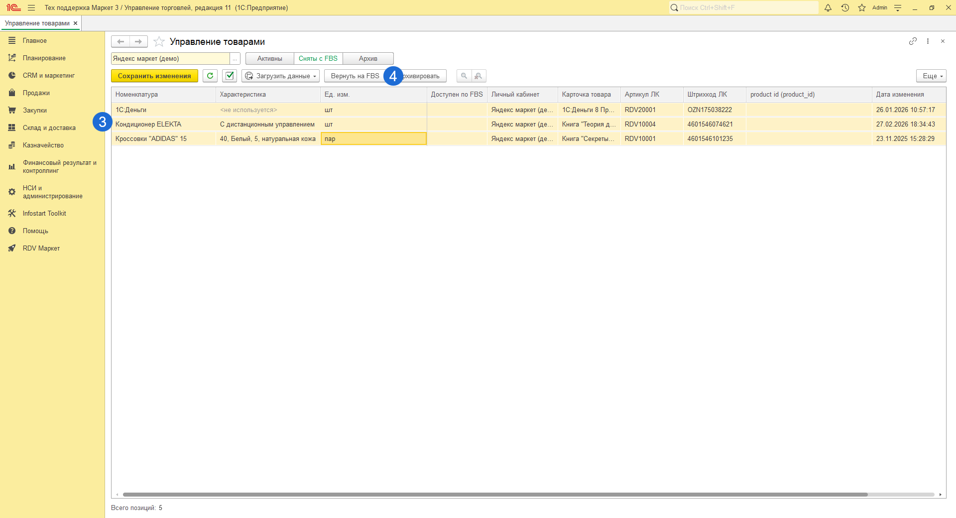The width and height of the screenshot is (956, 518).
Task: Switch to the Архив filter
Action: (x=368, y=58)
